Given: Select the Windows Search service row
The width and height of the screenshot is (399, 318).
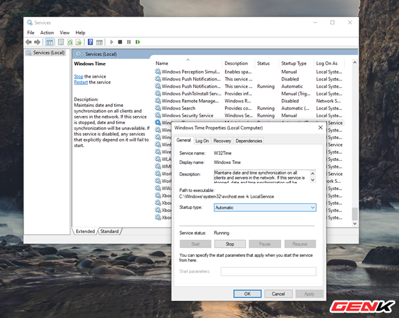Looking at the screenshot, I should 249,108.
